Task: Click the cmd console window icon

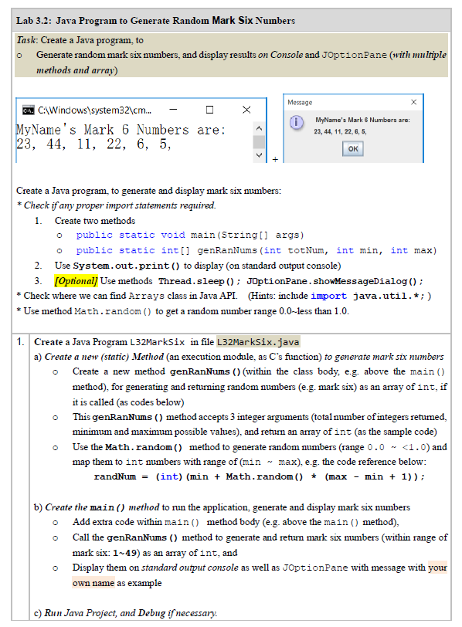Action: (28, 110)
